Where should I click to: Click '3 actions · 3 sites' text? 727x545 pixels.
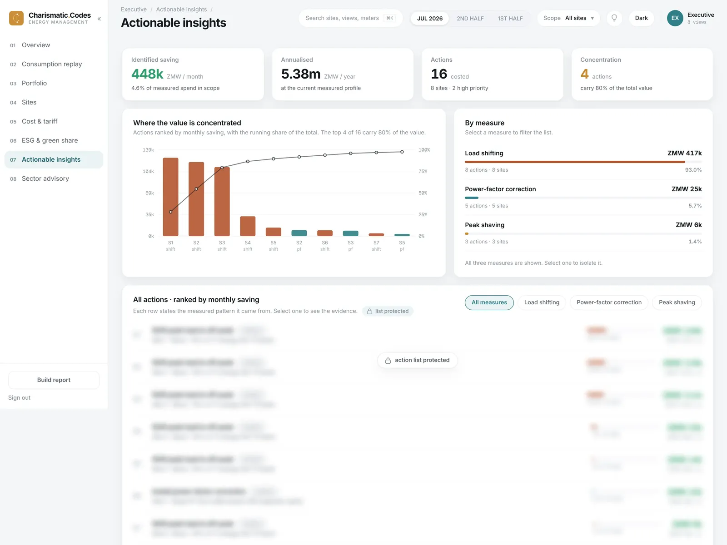pyautogui.click(x=486, y=242)
